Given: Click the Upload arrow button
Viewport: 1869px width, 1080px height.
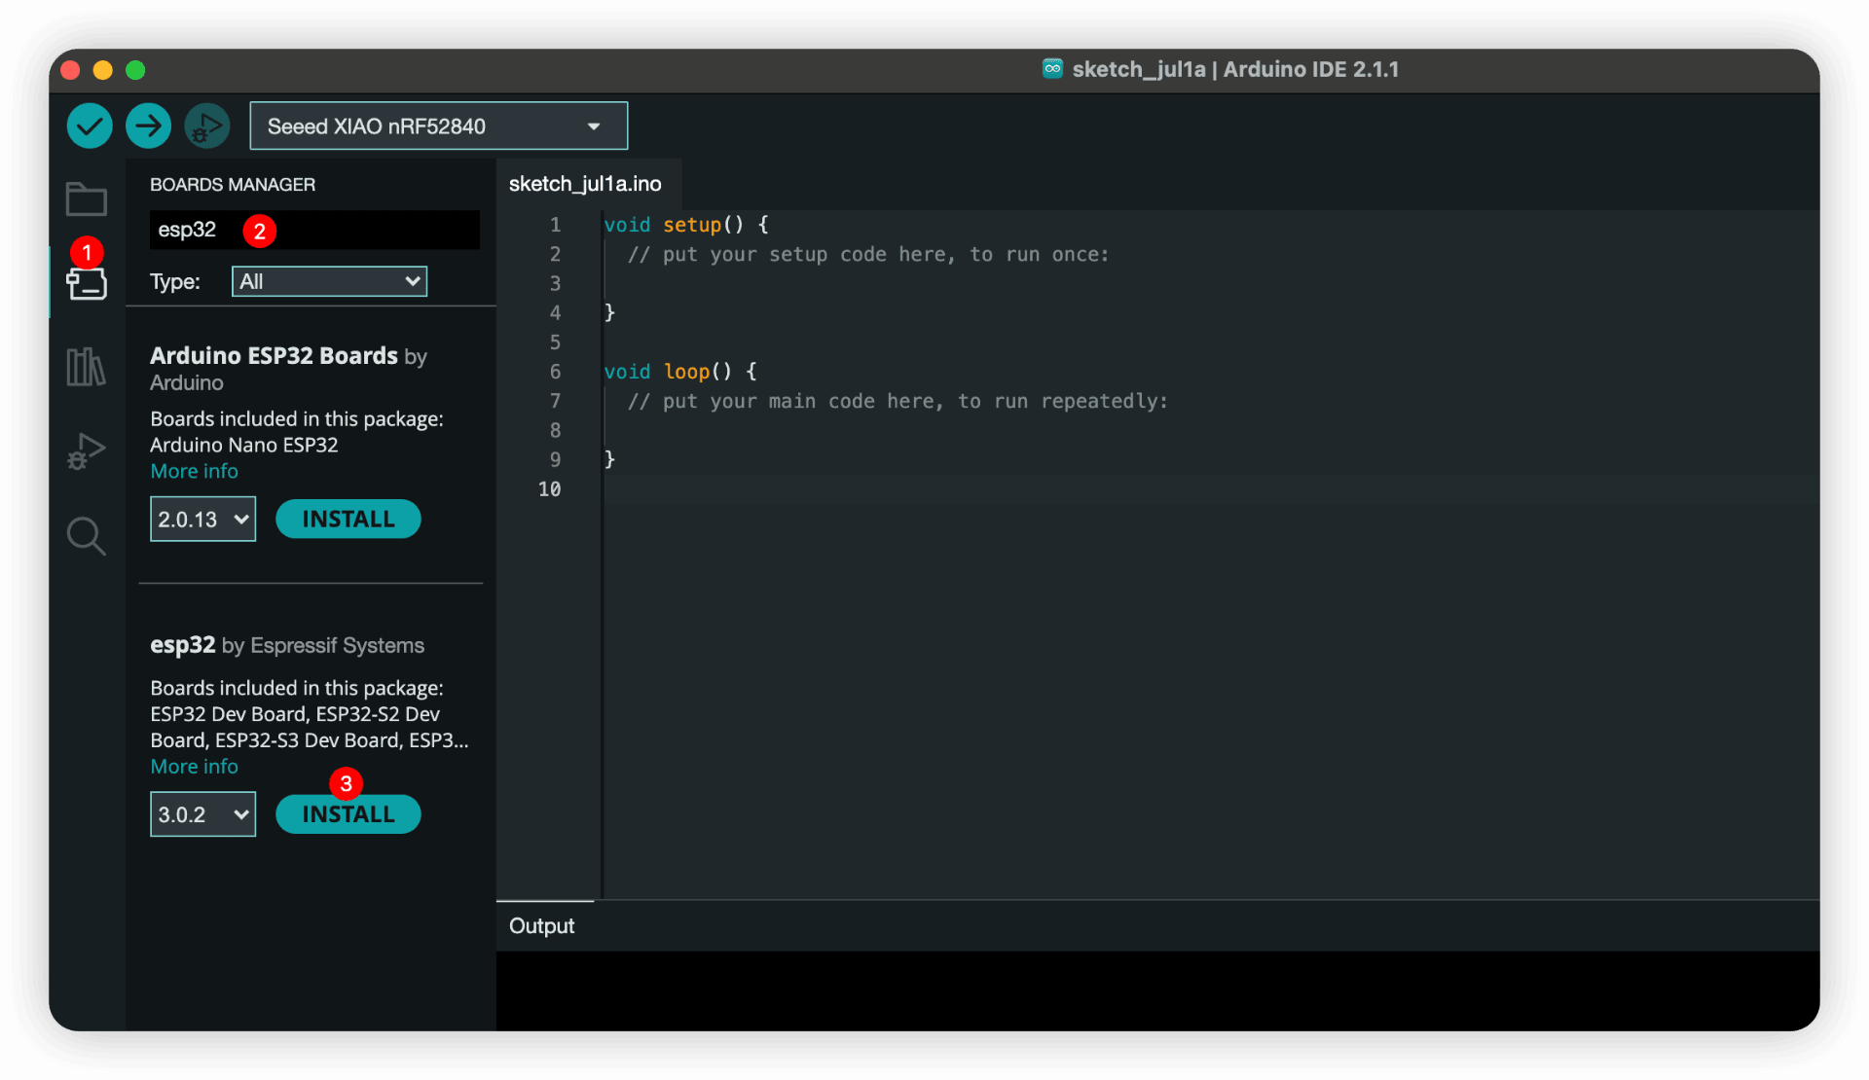Looking at the screenshot, I should 148,126.
